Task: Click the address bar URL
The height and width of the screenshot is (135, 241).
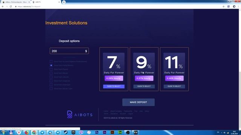Action: [x=29, y=7]
